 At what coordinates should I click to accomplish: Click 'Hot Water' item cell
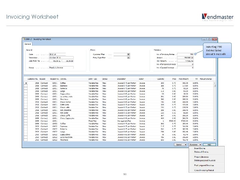click(64, 113)
